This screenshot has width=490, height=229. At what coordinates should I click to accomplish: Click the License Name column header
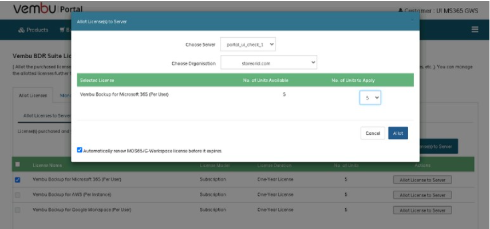47,165
